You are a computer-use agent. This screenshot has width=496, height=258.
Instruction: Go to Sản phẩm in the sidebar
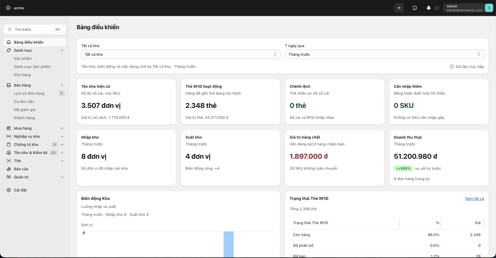click(23, 59)
